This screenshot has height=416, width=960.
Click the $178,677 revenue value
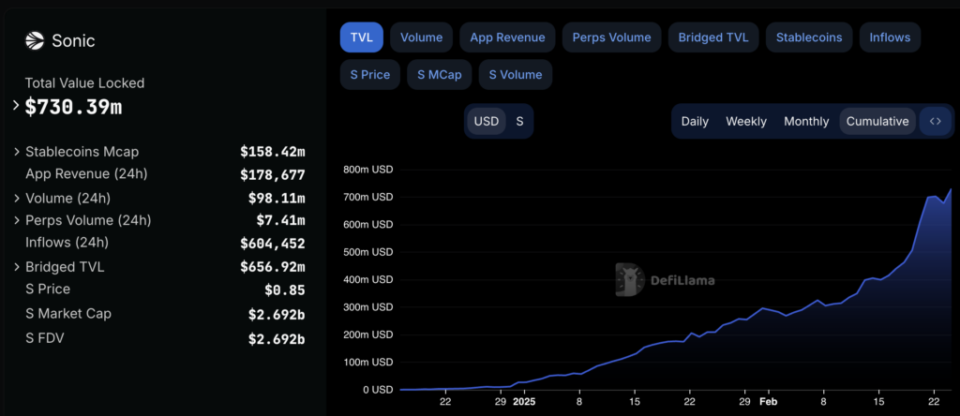273,175
